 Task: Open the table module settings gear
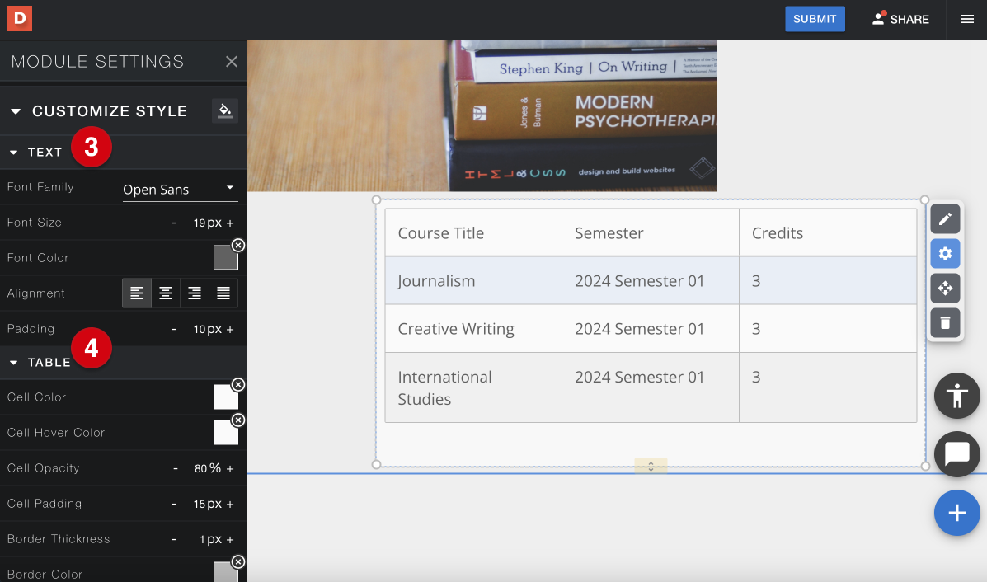point(945,253)
